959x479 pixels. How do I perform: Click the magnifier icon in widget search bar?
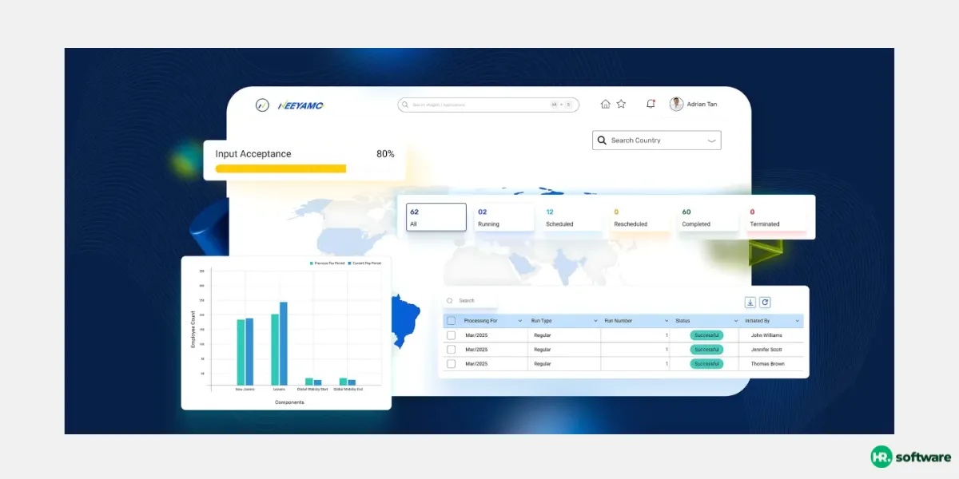pyautogui.click(x=405, y=105)
